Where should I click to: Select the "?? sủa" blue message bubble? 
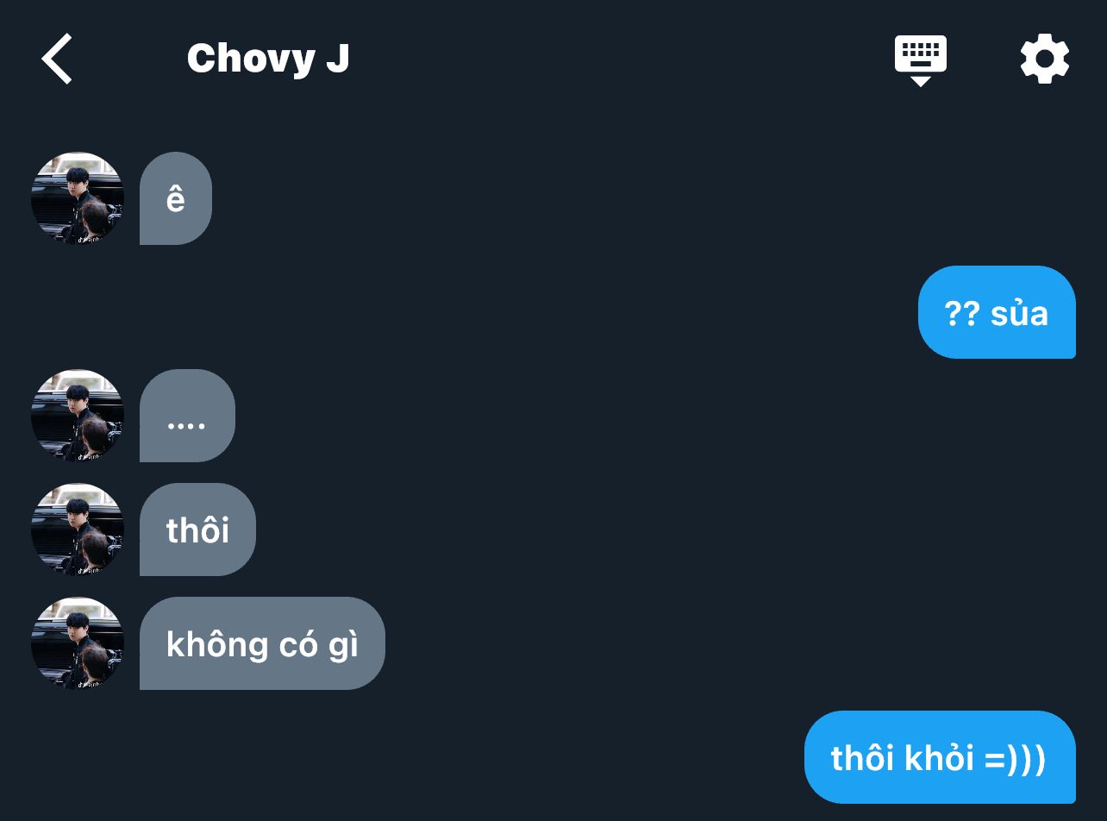click(997, 312)
